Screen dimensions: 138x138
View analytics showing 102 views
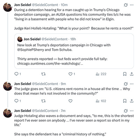coord(101,101)
